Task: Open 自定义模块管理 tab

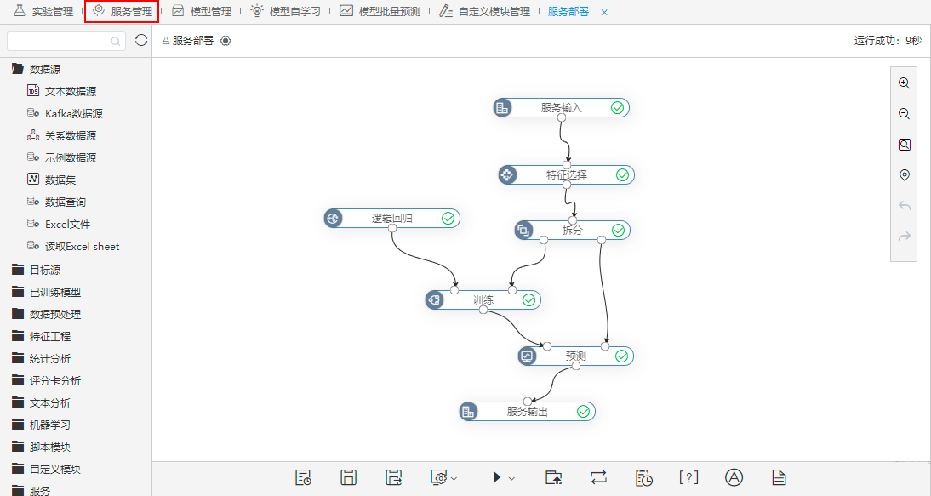Action: pyautogui.click(x=484, y=11)
